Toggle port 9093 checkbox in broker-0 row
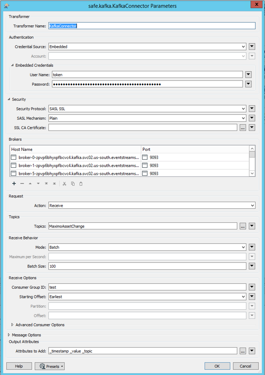The image size is (265, 375). (145, 158)
